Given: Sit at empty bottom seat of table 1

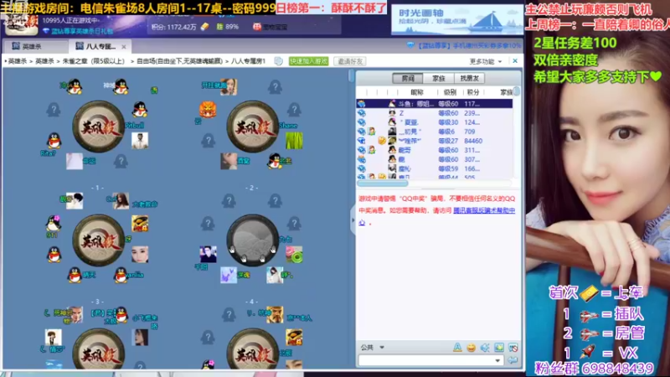Looking at the screenshot, I should [121, 161].
